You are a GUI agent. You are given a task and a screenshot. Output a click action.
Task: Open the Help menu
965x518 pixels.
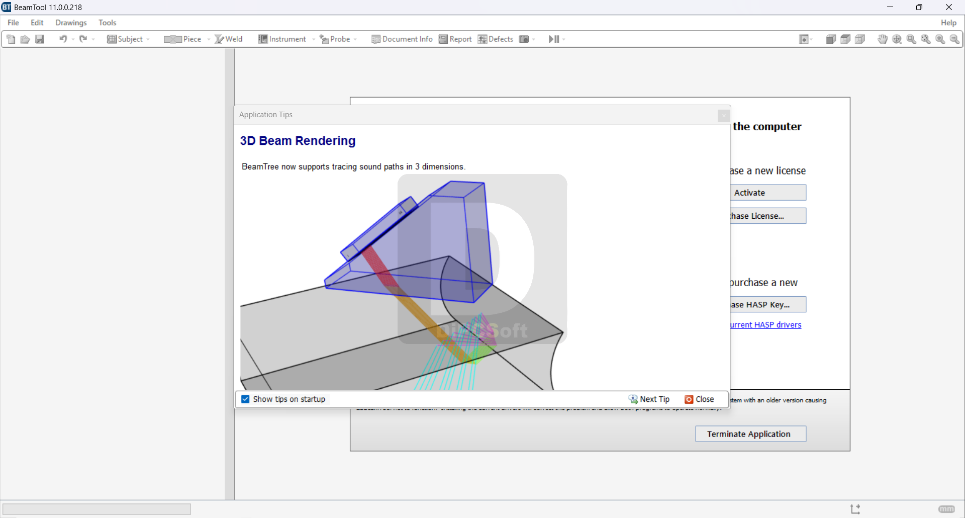pos(948,23)
